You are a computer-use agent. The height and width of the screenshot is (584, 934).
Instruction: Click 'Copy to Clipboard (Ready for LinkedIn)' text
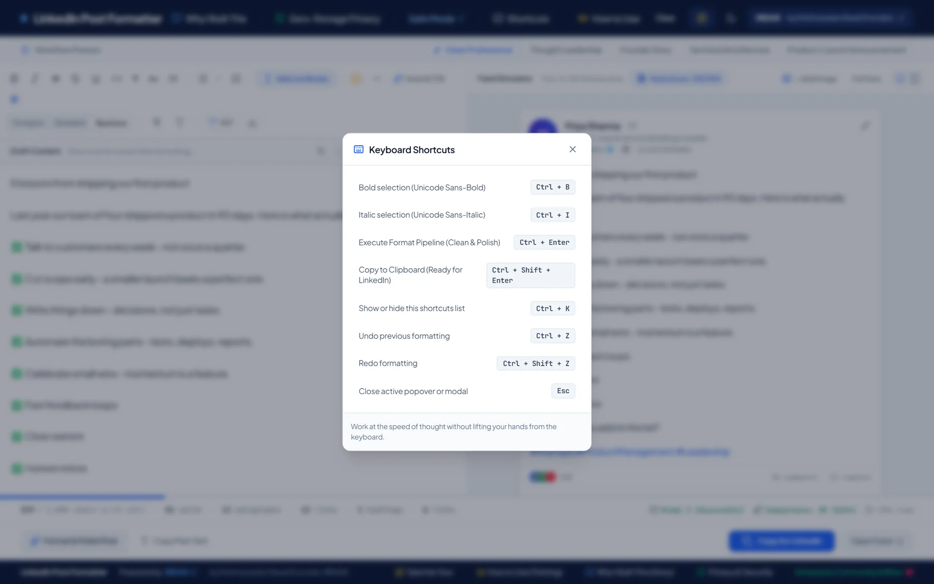point(410,275)
